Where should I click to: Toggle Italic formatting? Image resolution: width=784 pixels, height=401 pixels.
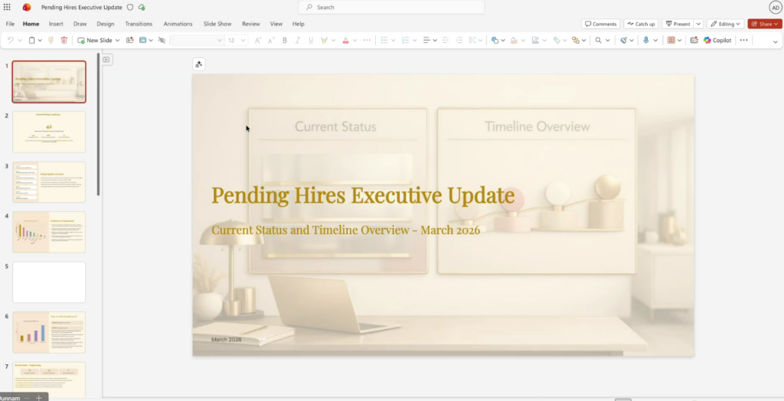coord(298,40)
